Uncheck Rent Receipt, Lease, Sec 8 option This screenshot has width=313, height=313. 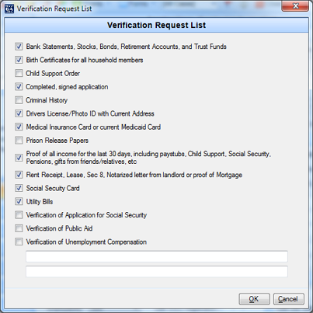[19, 175]
